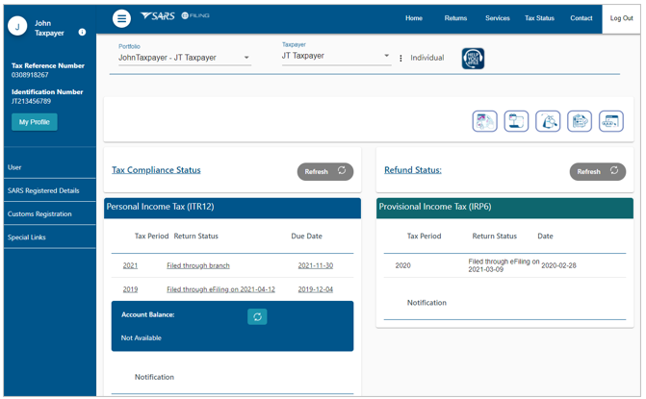
Task: Click Notification under Personal Income Tax
Action: [x=154, y=377]
